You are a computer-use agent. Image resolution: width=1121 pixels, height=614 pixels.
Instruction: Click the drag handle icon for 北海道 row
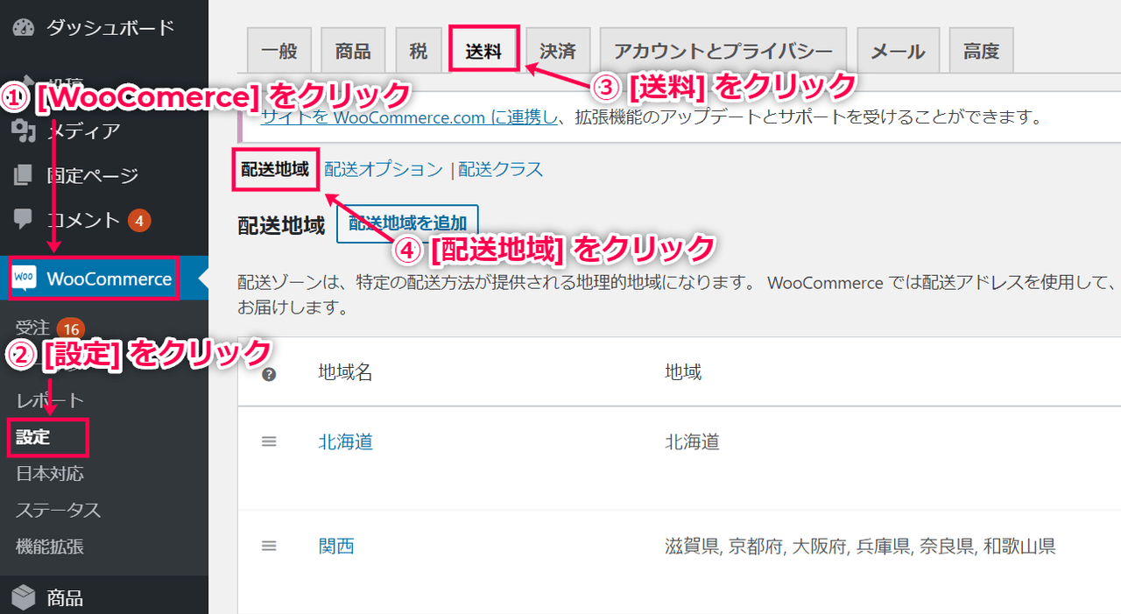pyautogui.click(x=269, y=442)
